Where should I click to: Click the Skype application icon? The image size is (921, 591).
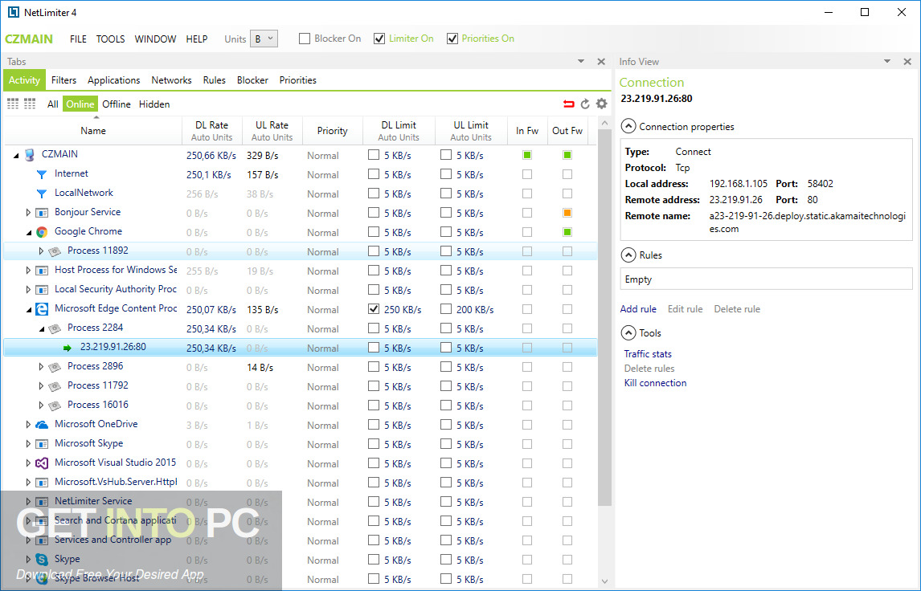(x=42, y=560)
